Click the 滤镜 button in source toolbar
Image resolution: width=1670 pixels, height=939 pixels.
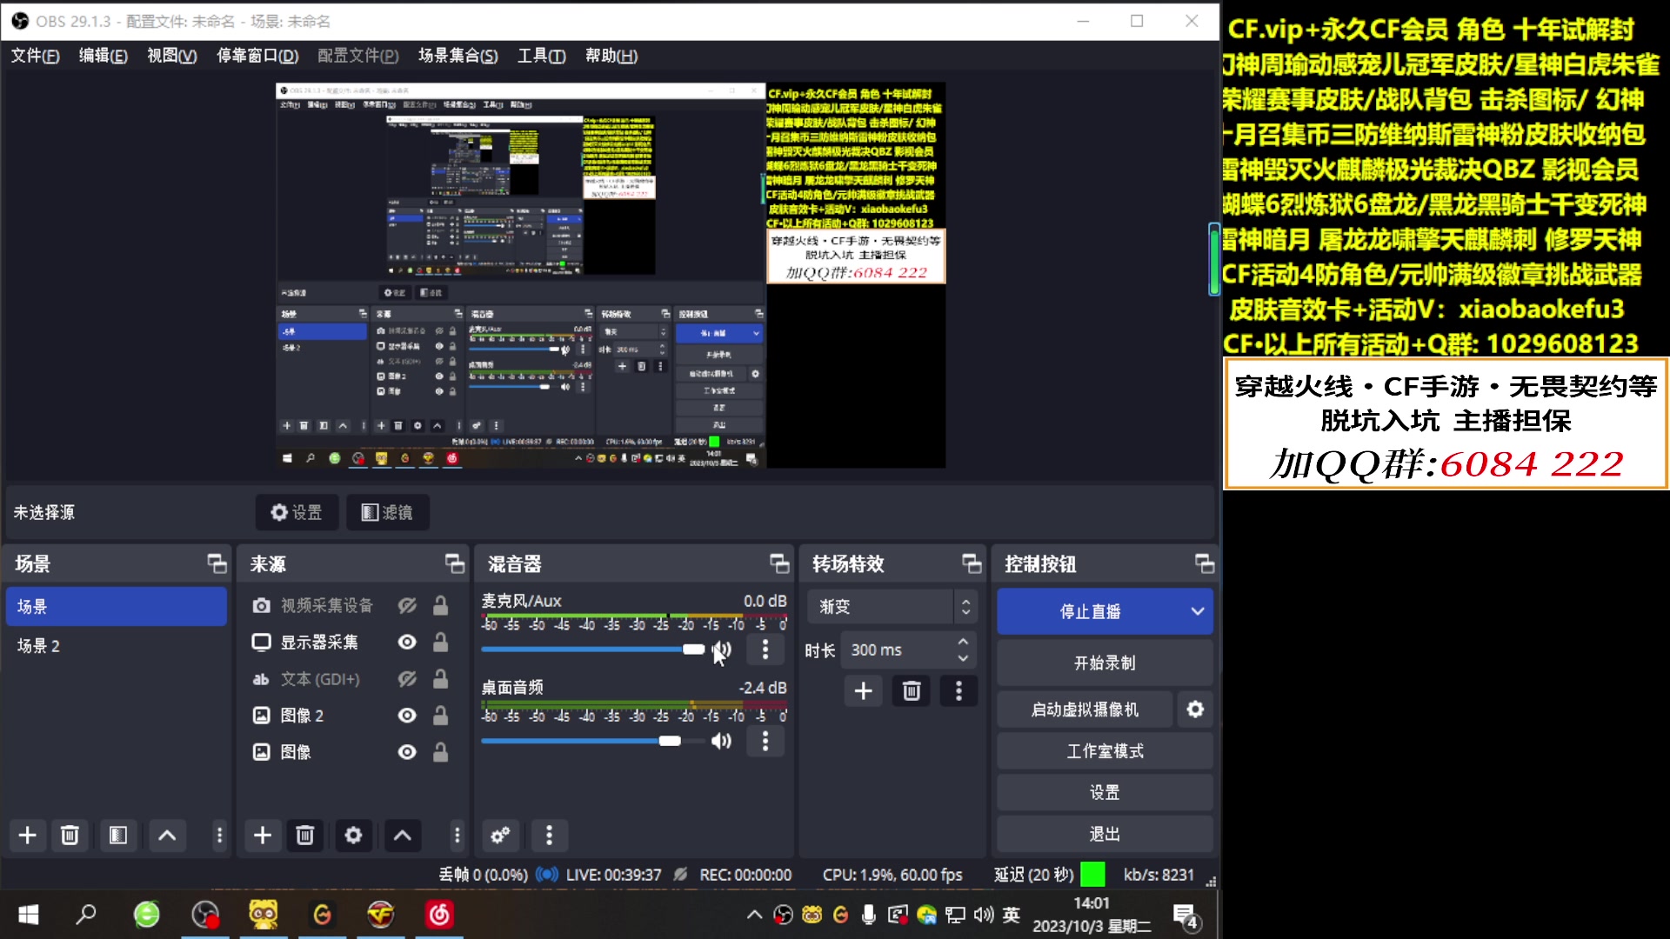[x=388, y=512]
